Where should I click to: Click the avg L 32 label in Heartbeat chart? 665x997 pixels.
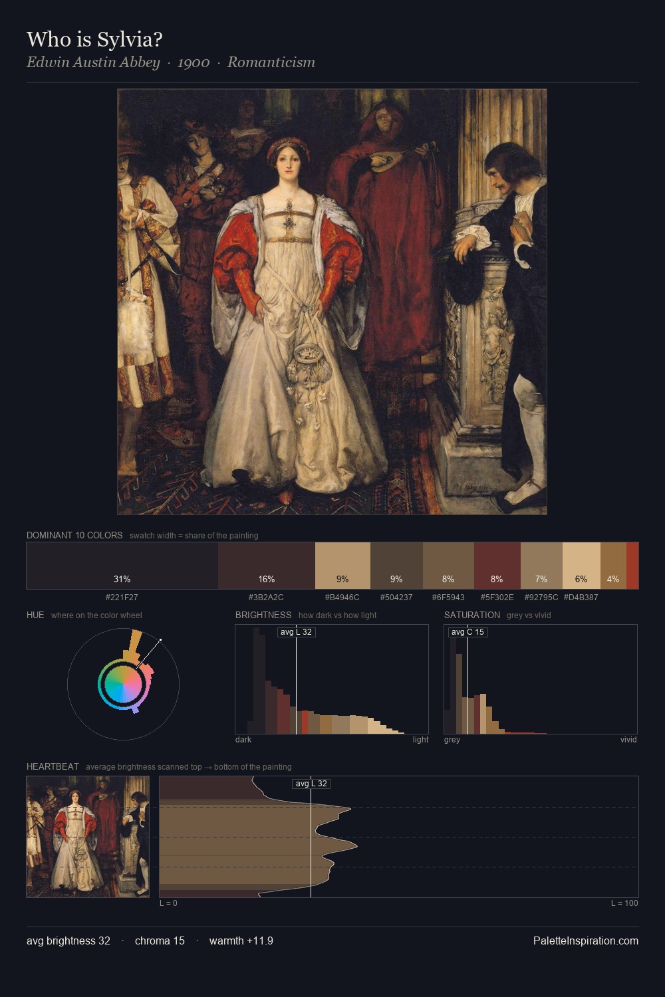[x=311, y=784]
